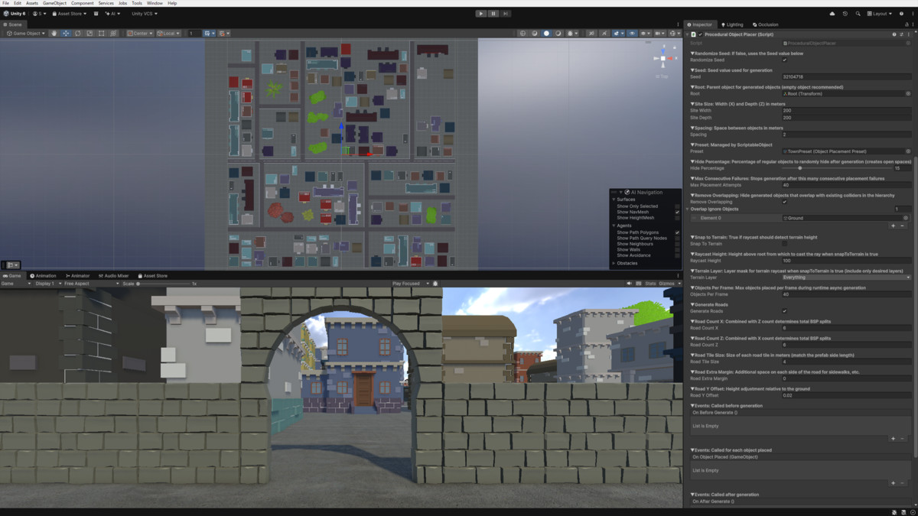Remove element from Overlap Ignore Objects list
This screenshot has width=918, height=516.
point(902,226)
